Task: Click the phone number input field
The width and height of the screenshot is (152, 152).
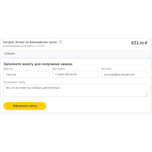Action: pyautogui.click(x=75, y=74)
